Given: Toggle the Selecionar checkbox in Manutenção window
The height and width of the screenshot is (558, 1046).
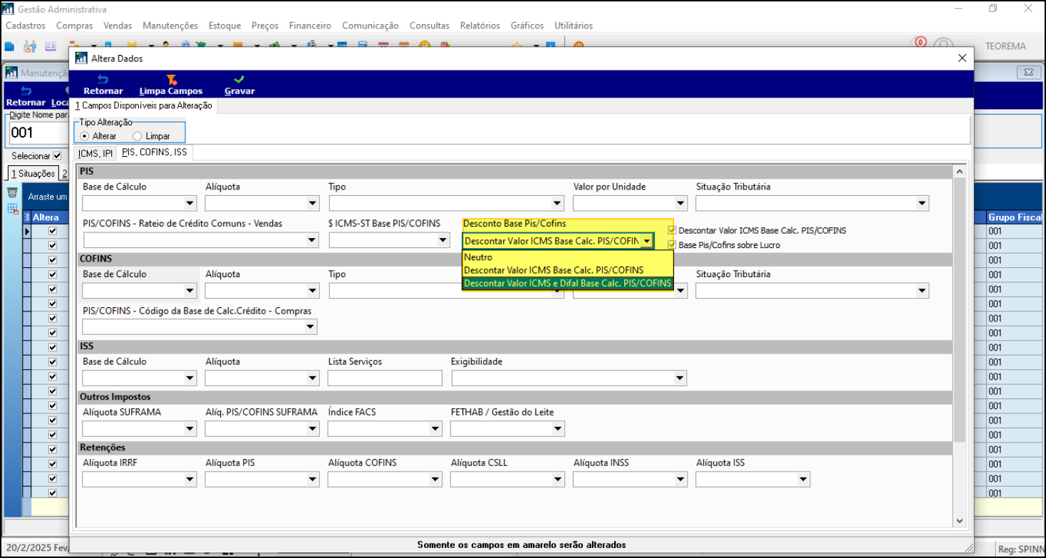Looking at the screenshot, I should 58,155.
